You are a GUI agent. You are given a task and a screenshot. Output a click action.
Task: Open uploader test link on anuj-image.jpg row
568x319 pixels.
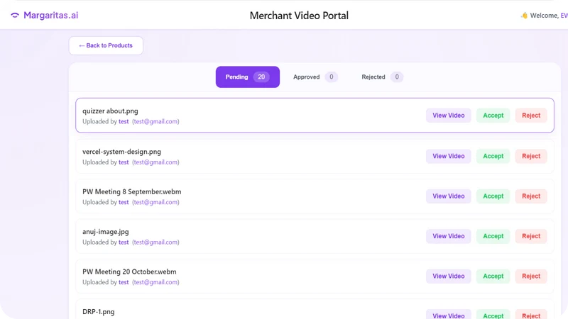tap(124, 242)
